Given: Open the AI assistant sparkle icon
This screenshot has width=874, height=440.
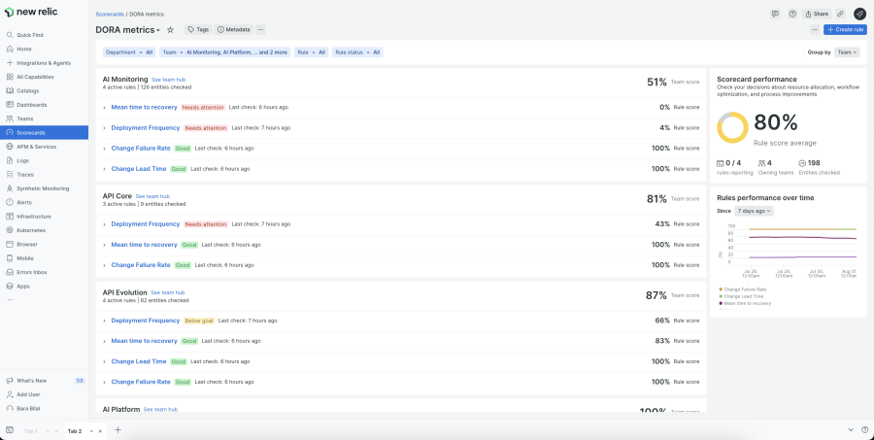Looking at the screenshot, I should coord(859,14).
